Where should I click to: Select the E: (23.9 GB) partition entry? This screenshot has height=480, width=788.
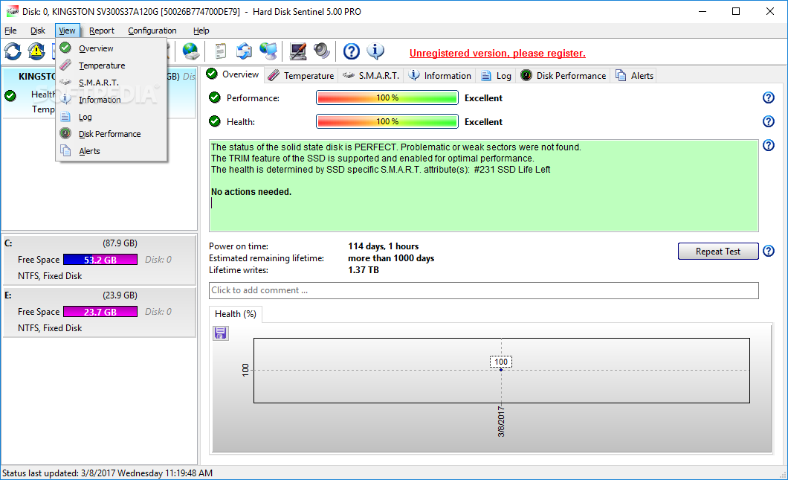99,312
